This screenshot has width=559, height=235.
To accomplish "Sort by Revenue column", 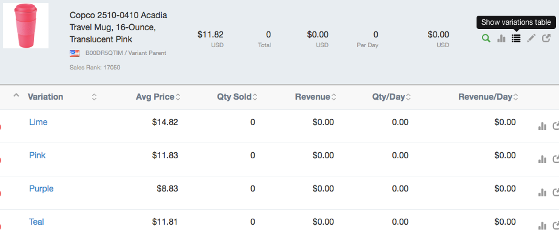I will click(333, 97).
